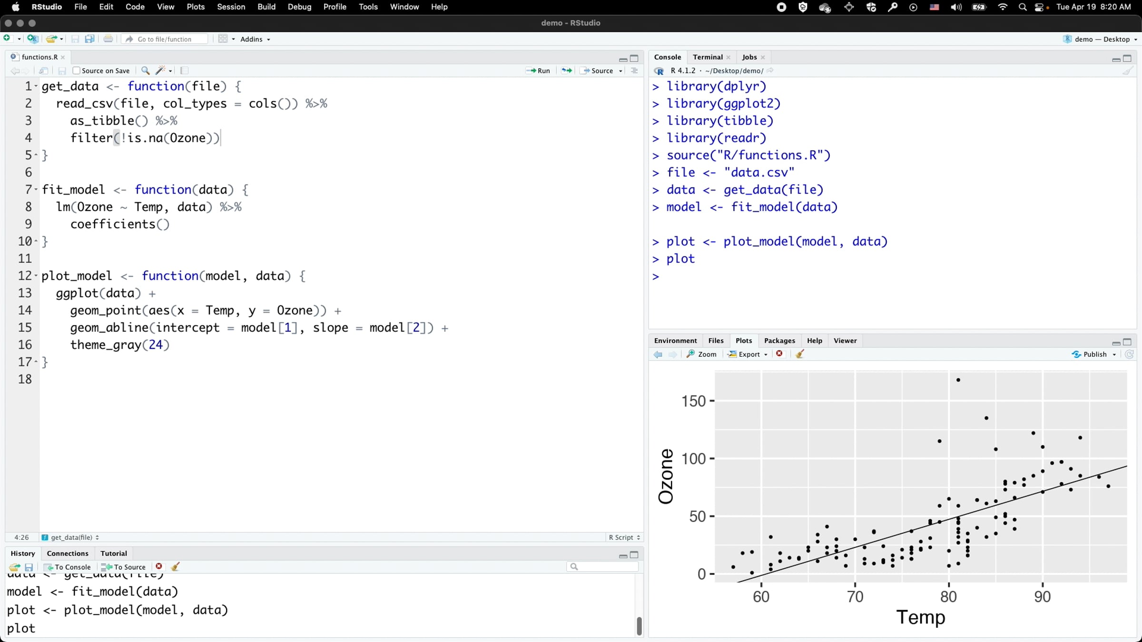Open Find/Replace magnifier in editor

[146, 70]
